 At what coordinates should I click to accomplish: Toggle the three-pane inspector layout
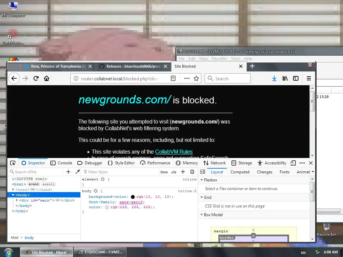click(x=203, y=172)
